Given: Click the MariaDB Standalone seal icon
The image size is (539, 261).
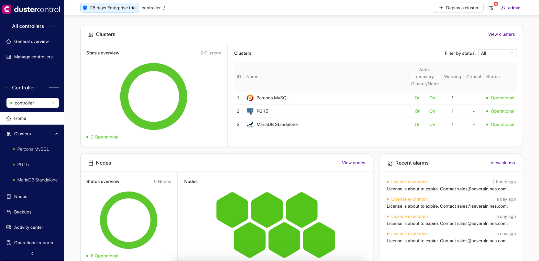Looking at the screenshot, I should coord(250,124).
